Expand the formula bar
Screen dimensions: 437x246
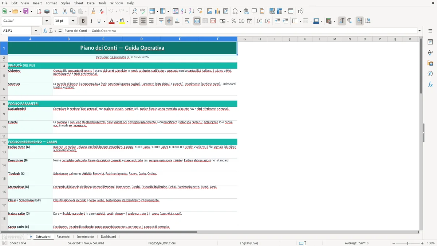[420, 31]
